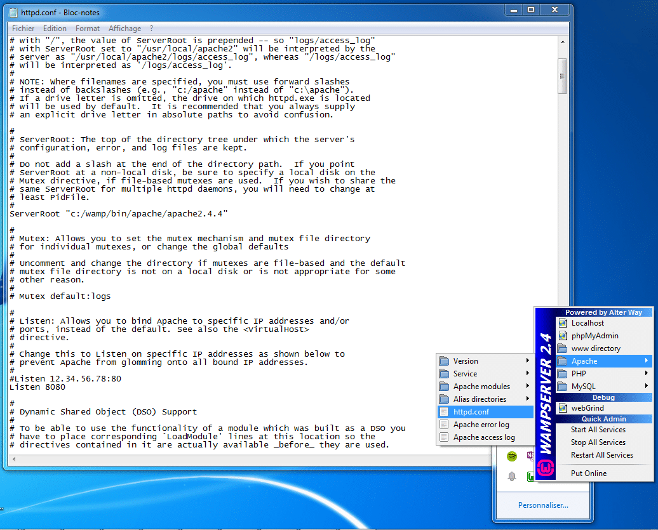Expand the MySQL submenu
Viewport: 658px width, 530px height.
(604, 387)
